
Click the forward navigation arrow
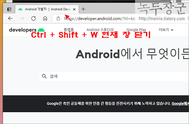[x=22, y=19]
